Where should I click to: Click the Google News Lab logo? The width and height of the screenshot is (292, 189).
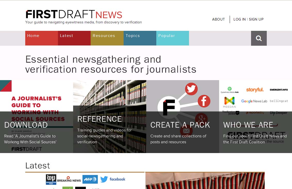point(254,101)
